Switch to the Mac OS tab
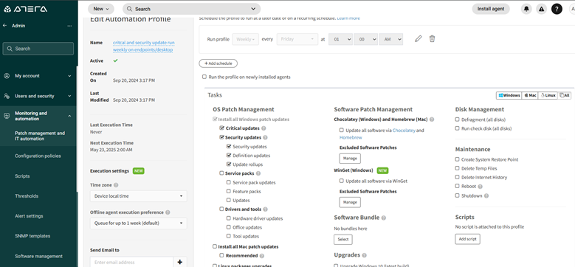This screenshot has width=575, height=267. click(x=530, y=95)
